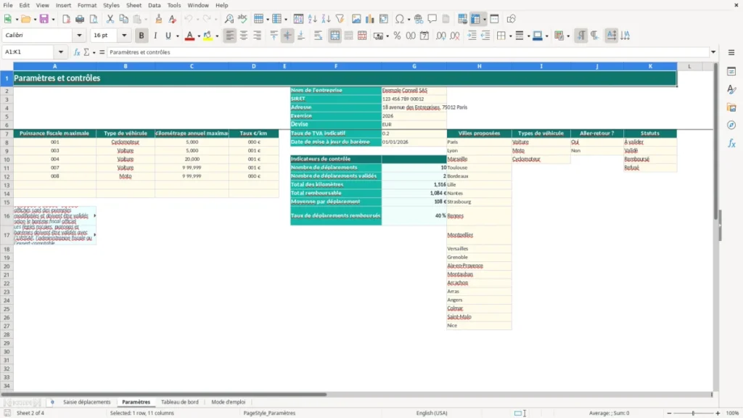This screenshot has height=418, width=743.
Task: Open the Format menu
Action: coord(87,5)
